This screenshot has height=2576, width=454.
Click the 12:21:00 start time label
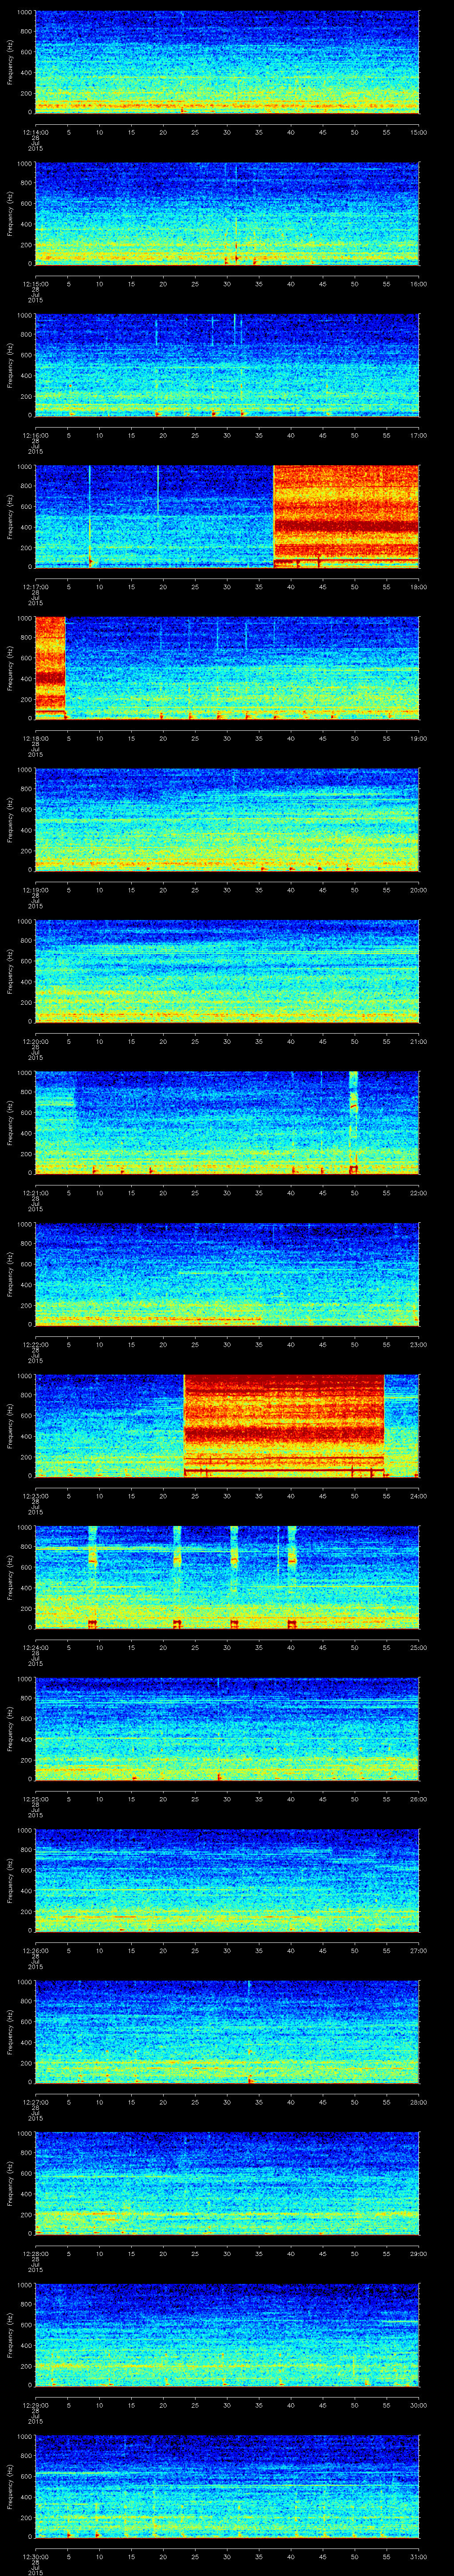pos(35,1192)
